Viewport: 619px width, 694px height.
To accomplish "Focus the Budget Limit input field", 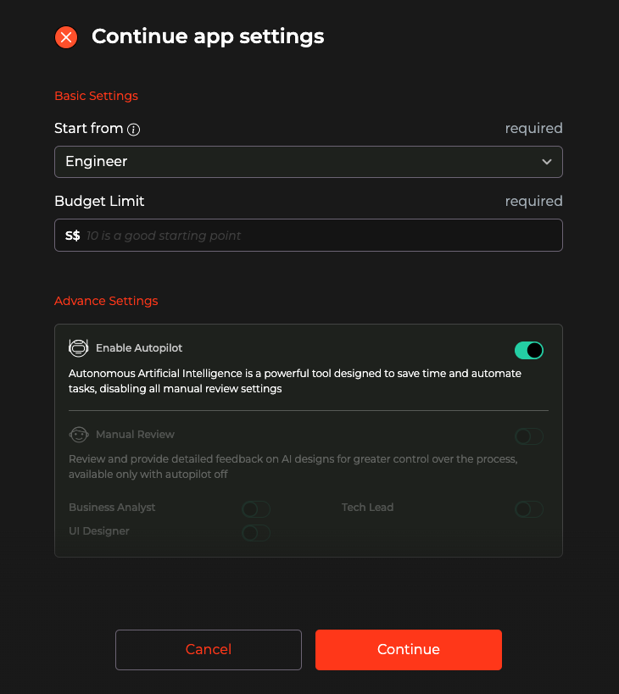I will click(x=321, y=236).
